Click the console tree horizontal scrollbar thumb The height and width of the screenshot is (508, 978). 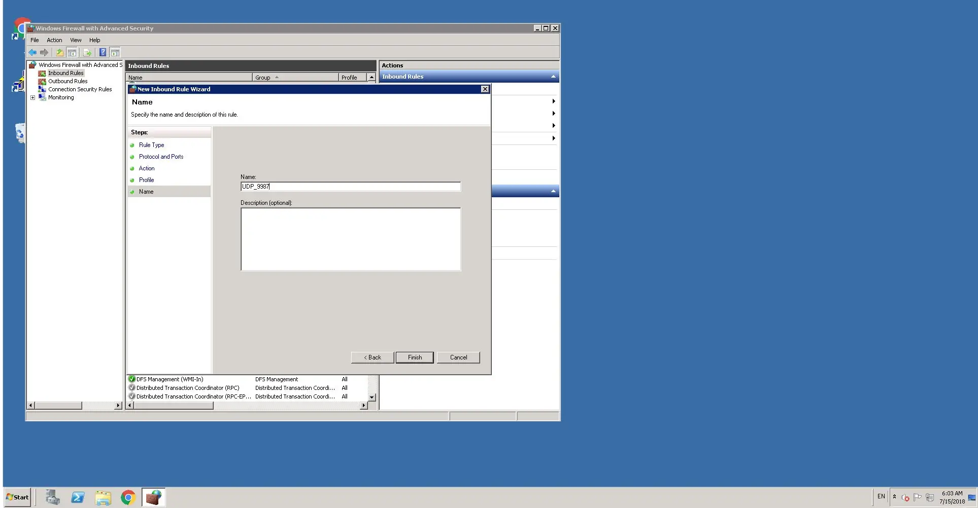pos(58,406)
